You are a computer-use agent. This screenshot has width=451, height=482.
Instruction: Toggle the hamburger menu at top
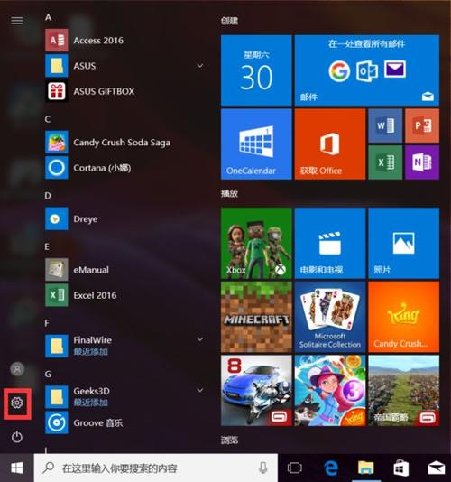click(x=17, y=21)
